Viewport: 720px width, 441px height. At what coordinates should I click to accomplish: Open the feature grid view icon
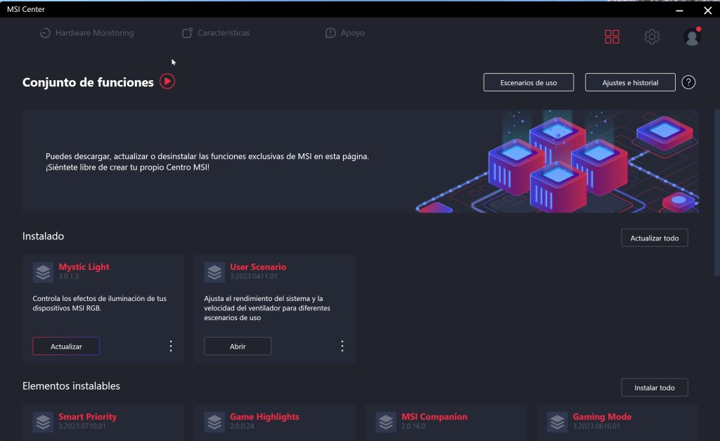coord(612,37)
